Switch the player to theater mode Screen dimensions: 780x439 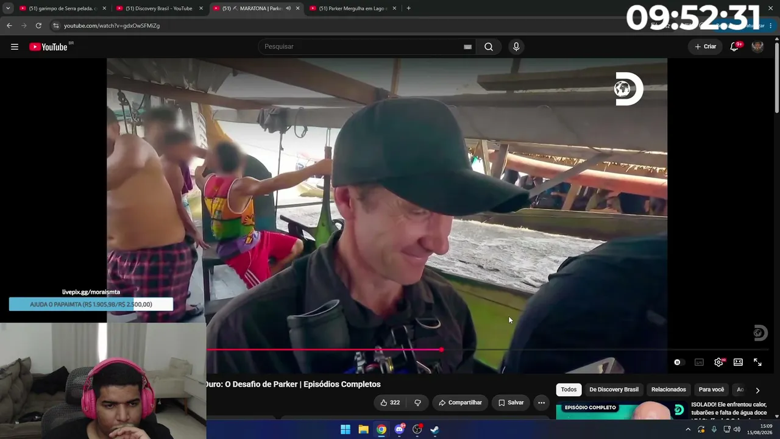coord(738,362)
